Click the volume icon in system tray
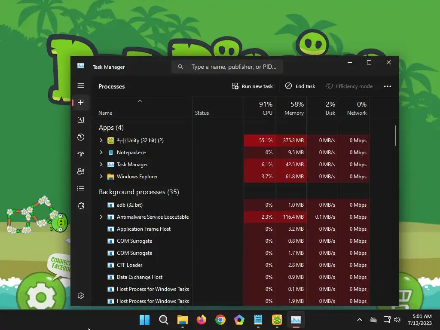Screen dimensions: 440x330 (397, 320)
